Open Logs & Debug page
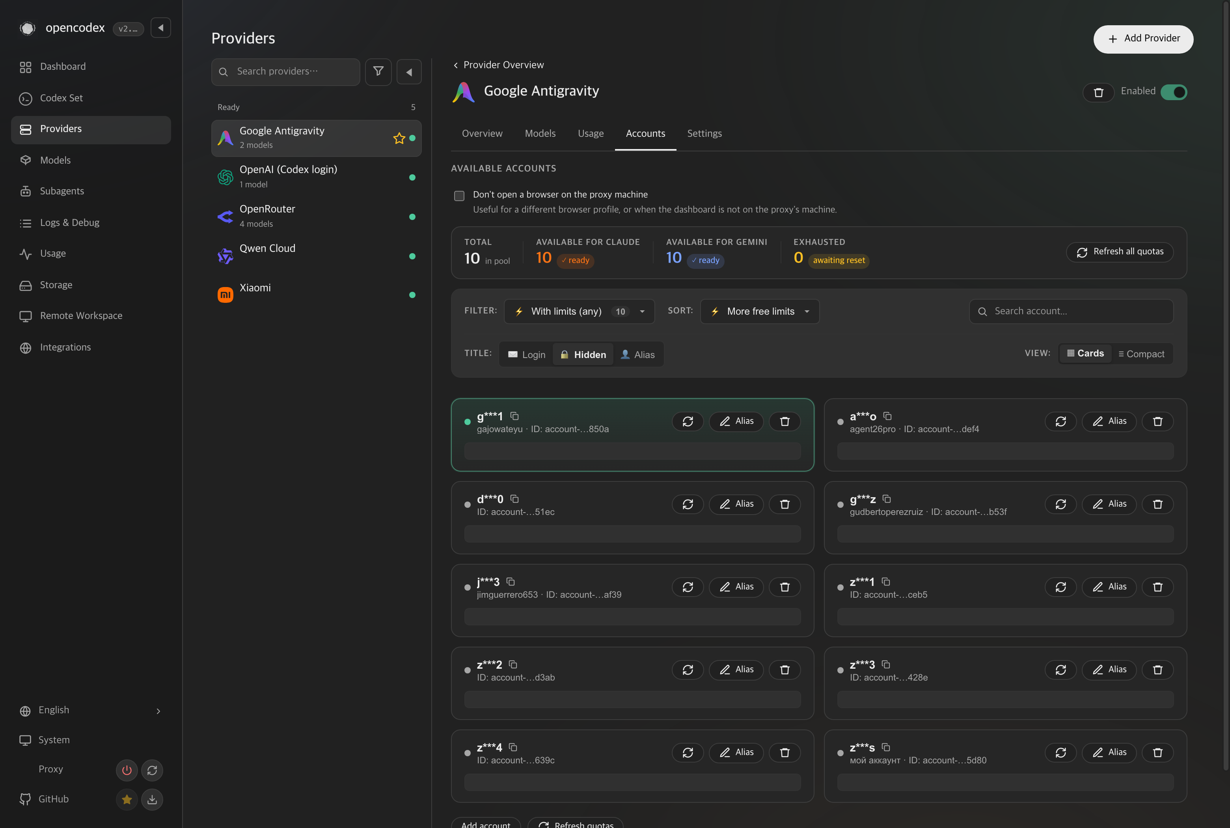 pos(91,223)
